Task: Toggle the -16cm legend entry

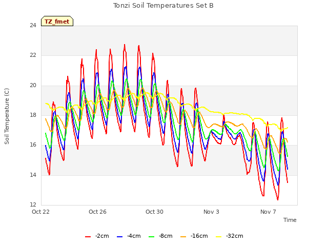Action: 194,236
